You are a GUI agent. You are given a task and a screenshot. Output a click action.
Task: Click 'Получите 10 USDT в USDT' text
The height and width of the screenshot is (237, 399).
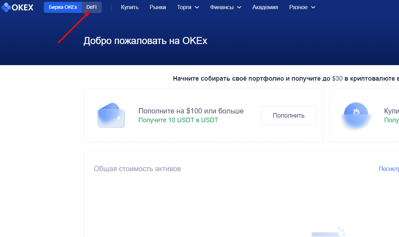coord(179,120)
